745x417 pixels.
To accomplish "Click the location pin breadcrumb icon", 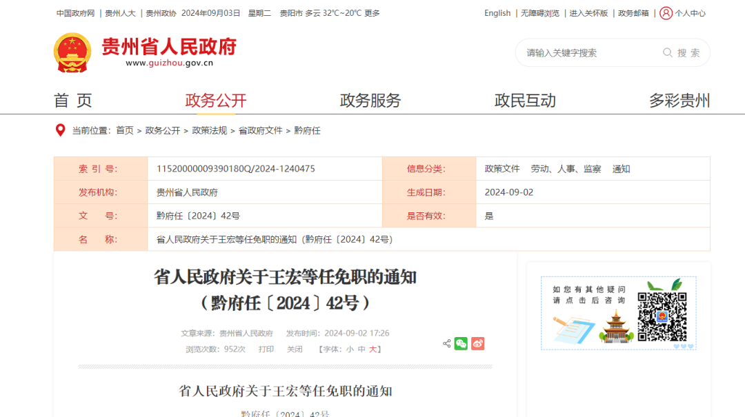I will point(61,130).
